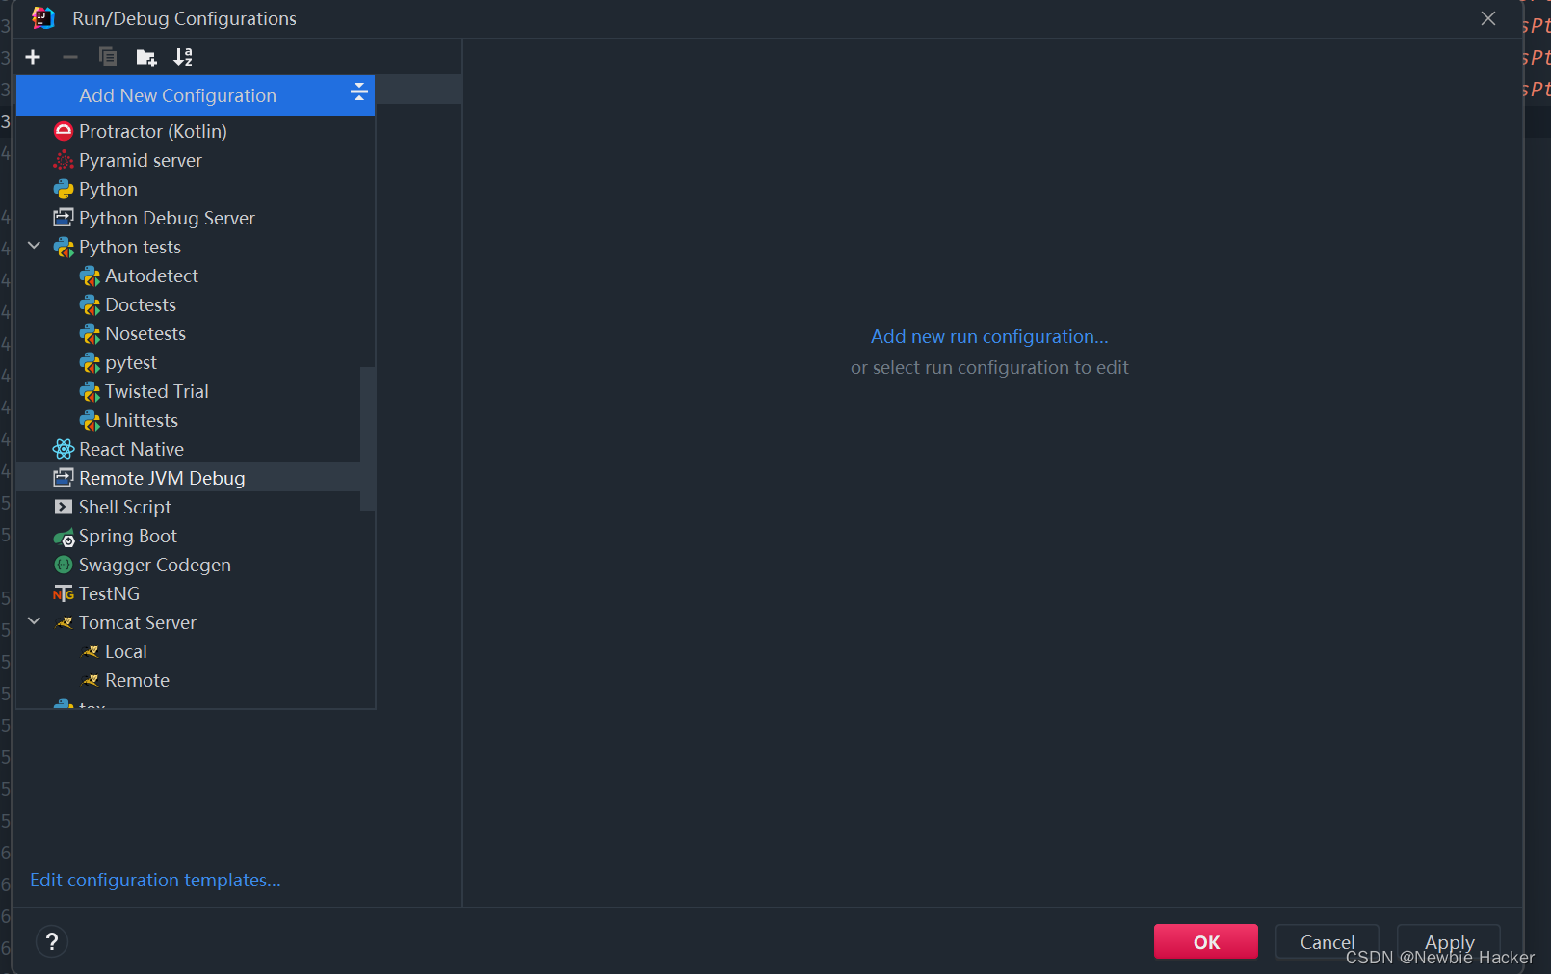Click the Remove Configuration minus icon
The height and width of the screenshot is (974, 1551).
[70, 57]
